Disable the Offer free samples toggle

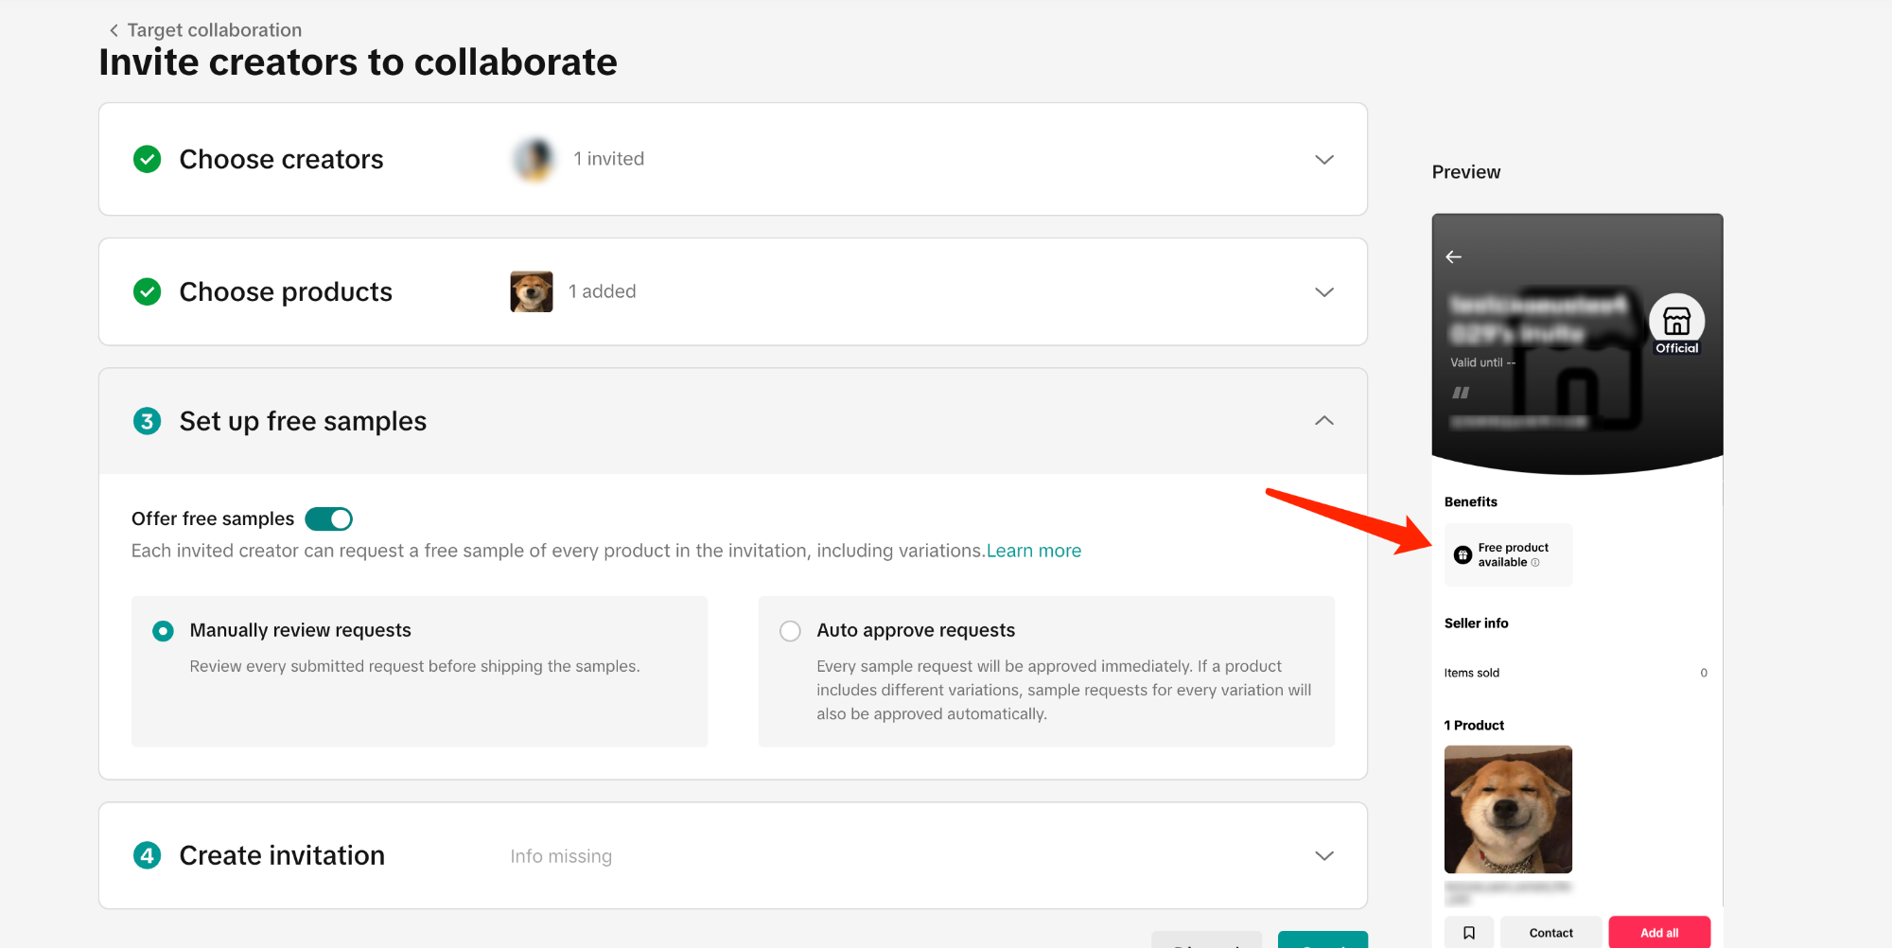click(328, 519)
